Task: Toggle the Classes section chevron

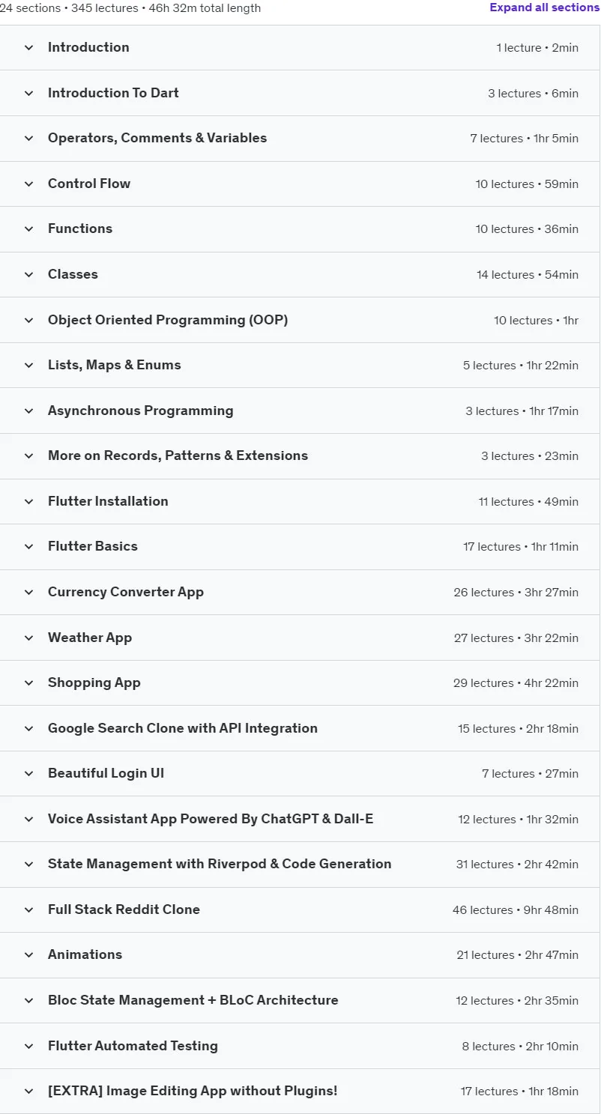Action: 29,275
